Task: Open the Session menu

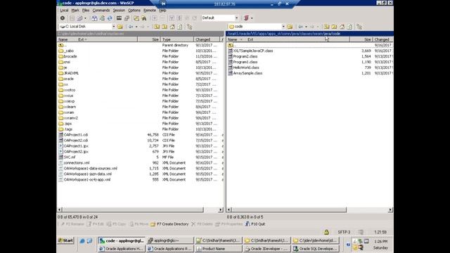Action: pos(119,11)
